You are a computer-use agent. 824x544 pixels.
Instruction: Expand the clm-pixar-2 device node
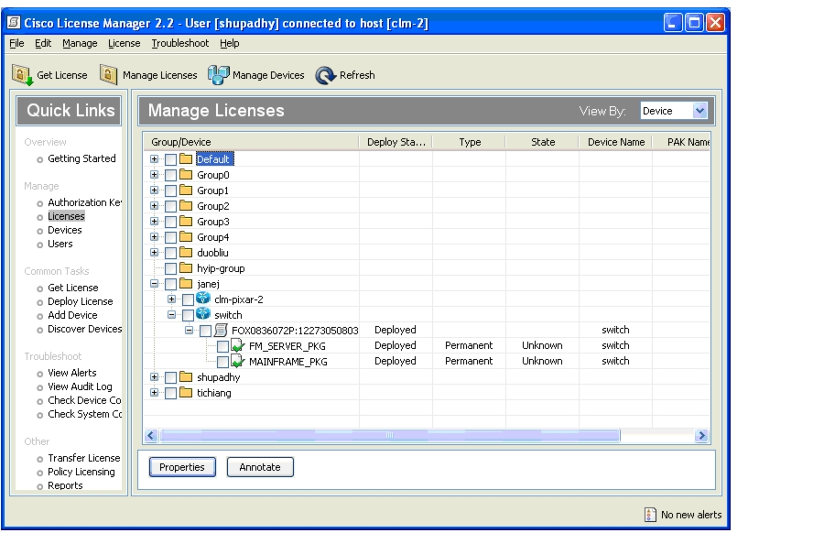click(171, 299)
